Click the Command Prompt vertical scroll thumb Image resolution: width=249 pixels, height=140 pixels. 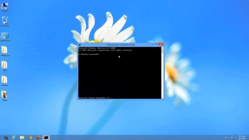(162, 51)
